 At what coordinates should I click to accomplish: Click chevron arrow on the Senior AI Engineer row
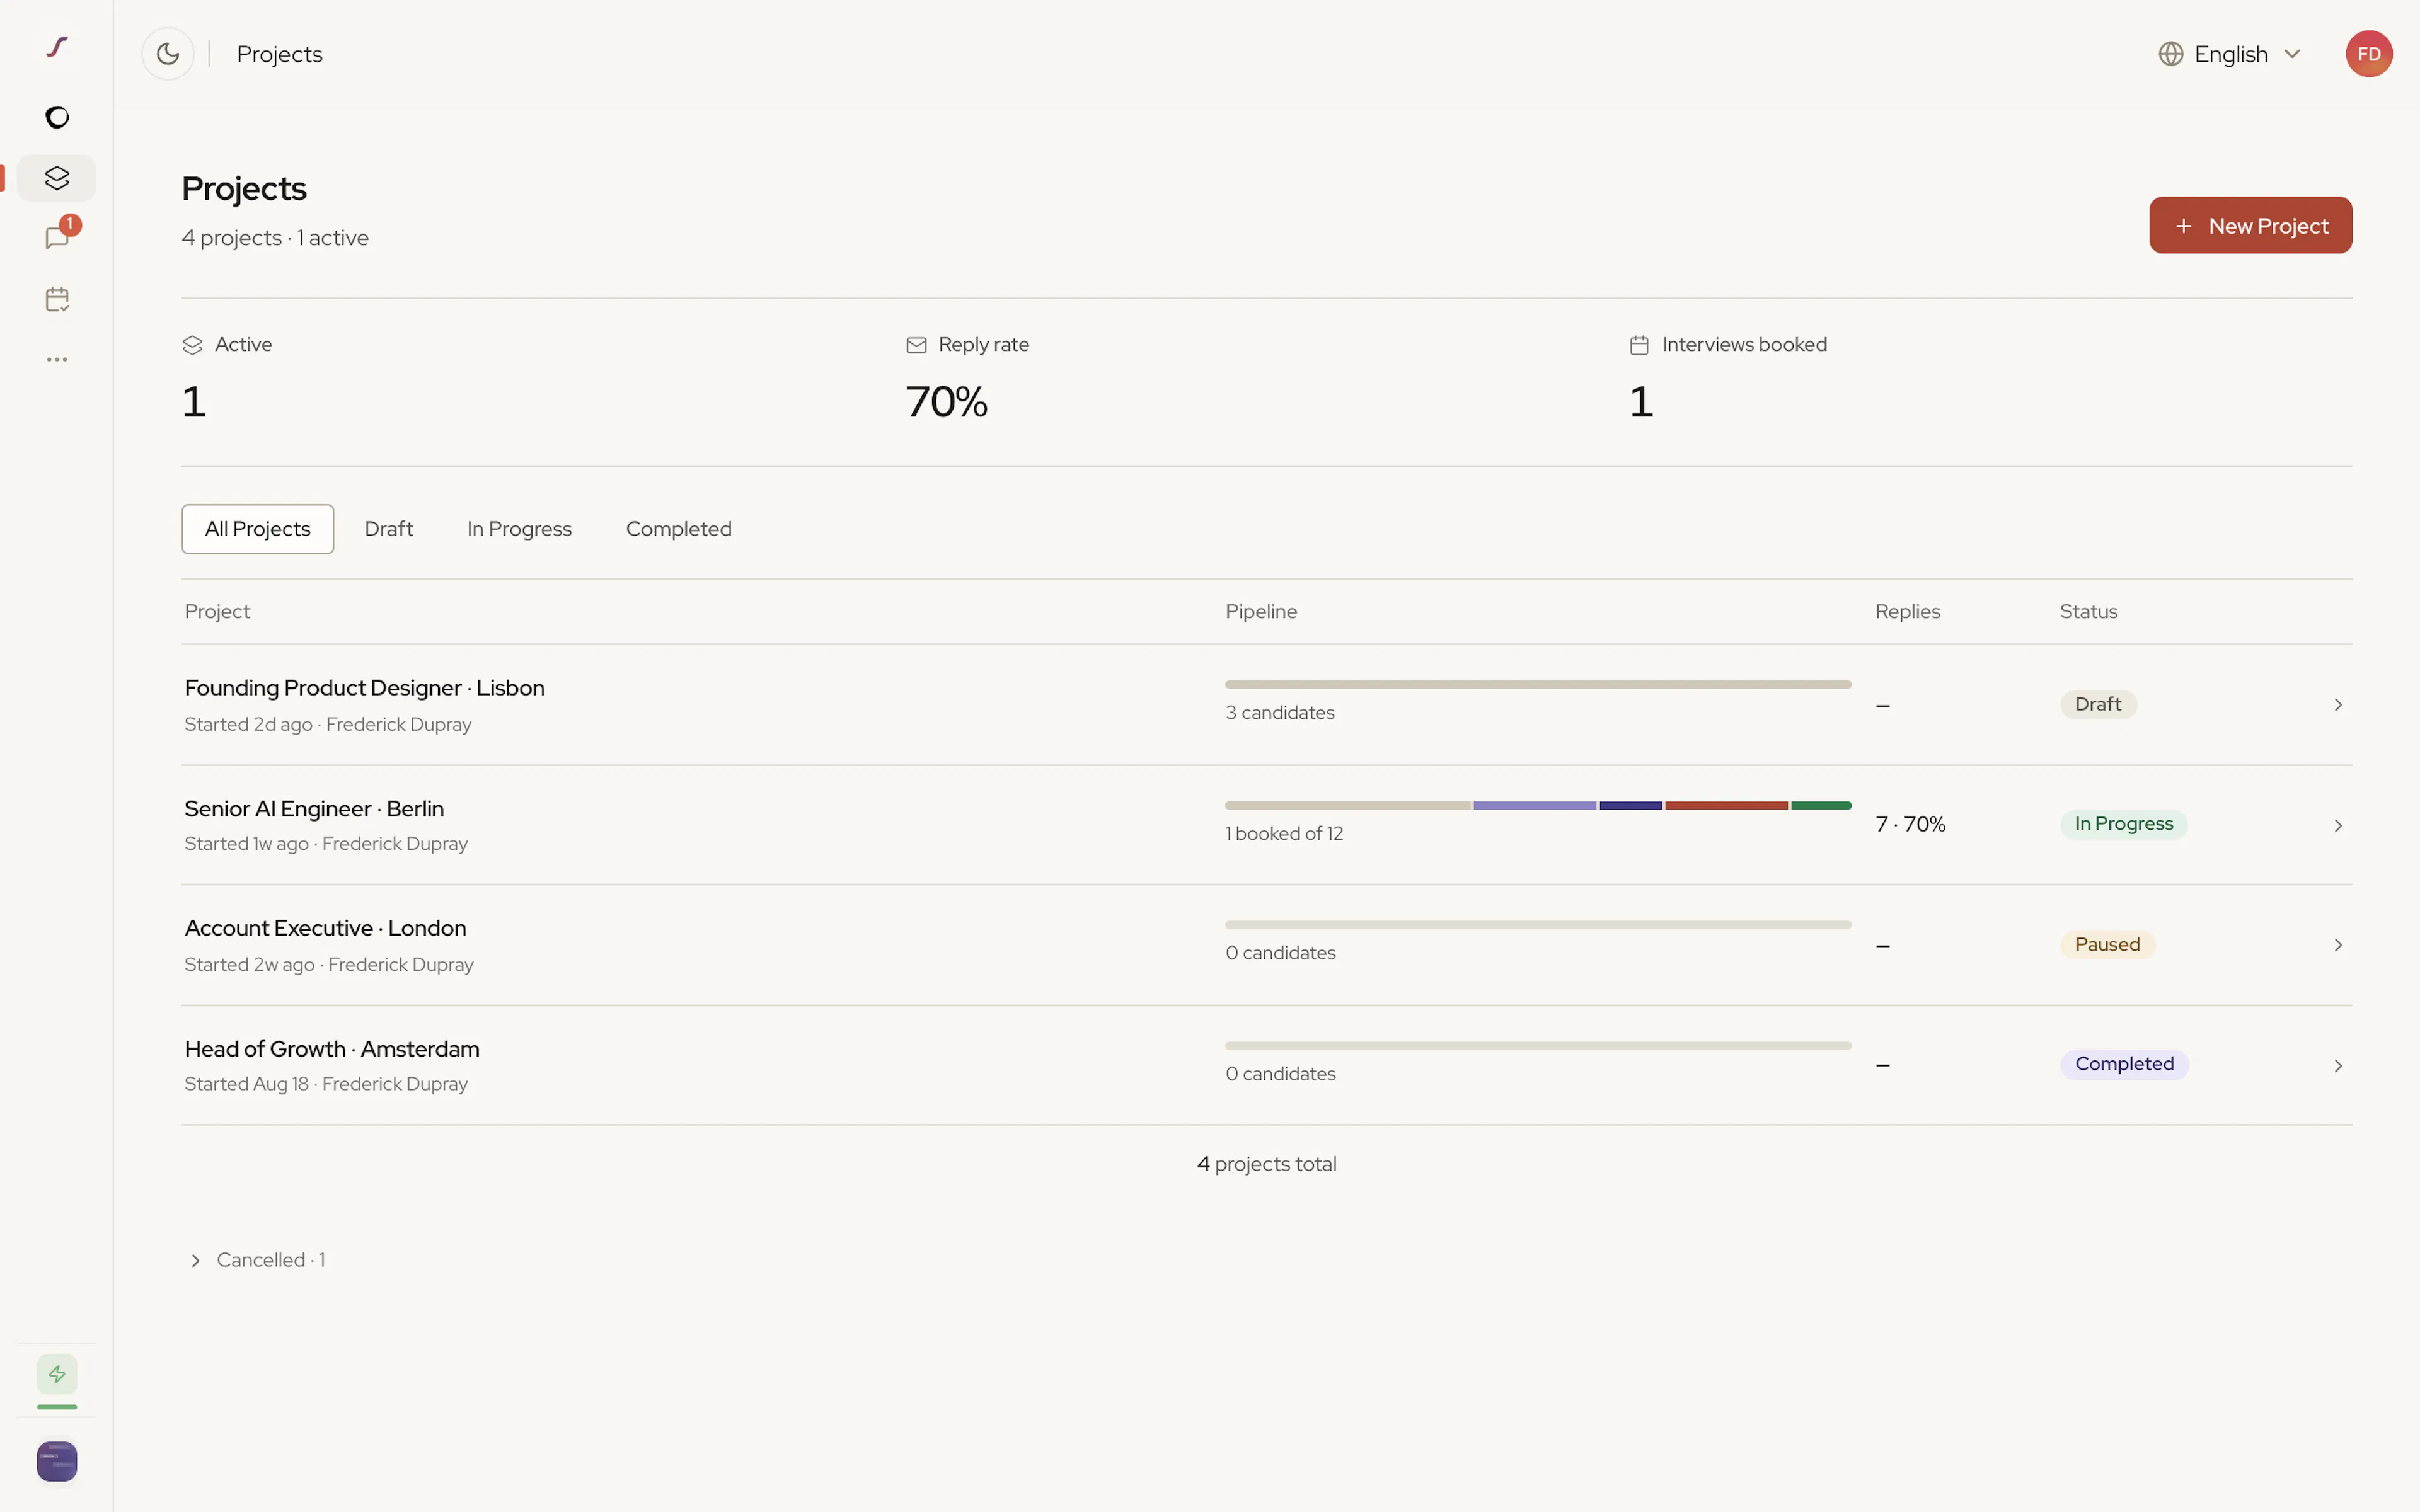coord(2338,825)
